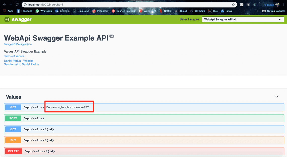Open the Wunderlist bookmark

(x=148, y=11)
